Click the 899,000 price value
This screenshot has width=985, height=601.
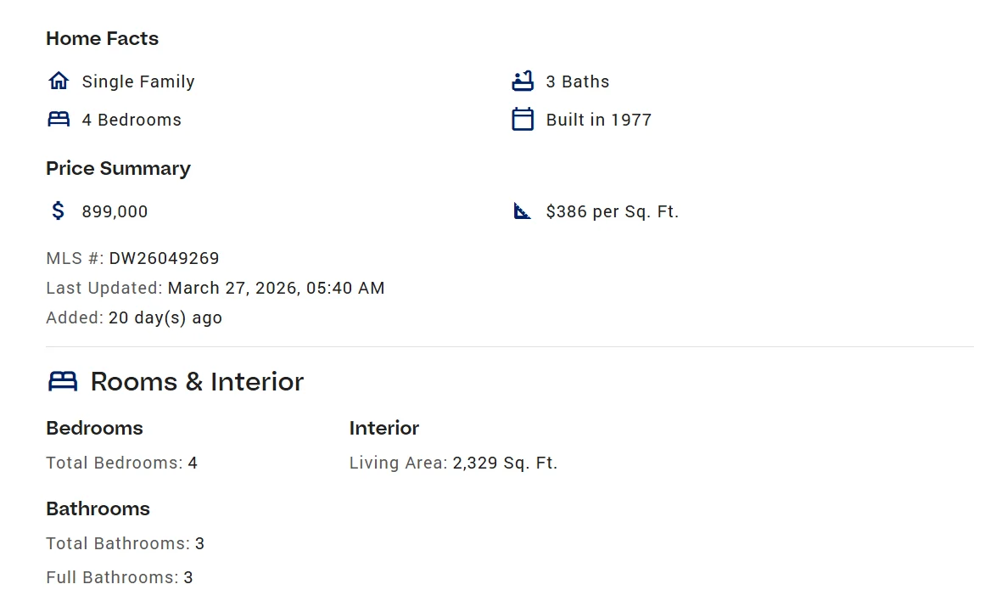coord(115,211)
